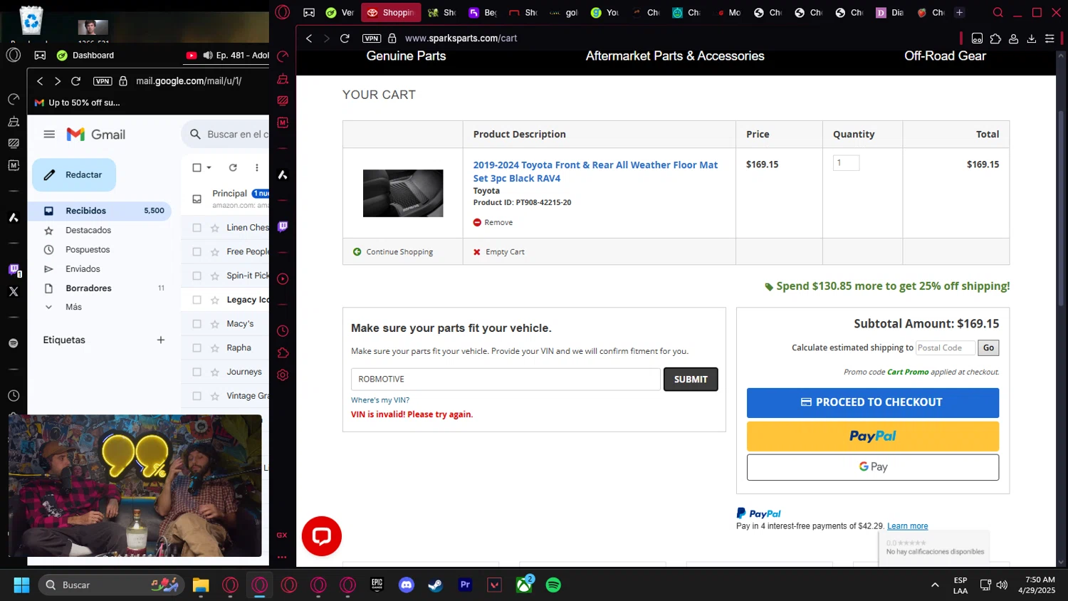Open Steam from the taskbar
Image resolution: width=1068 pixels, height=601 pixels.
coord(435,585)
